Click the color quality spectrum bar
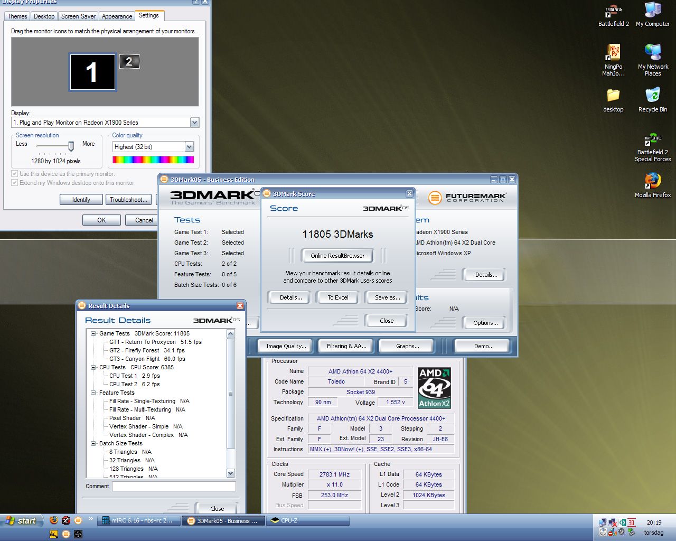Screen dimensions: 676x541 tap(153, 160)
